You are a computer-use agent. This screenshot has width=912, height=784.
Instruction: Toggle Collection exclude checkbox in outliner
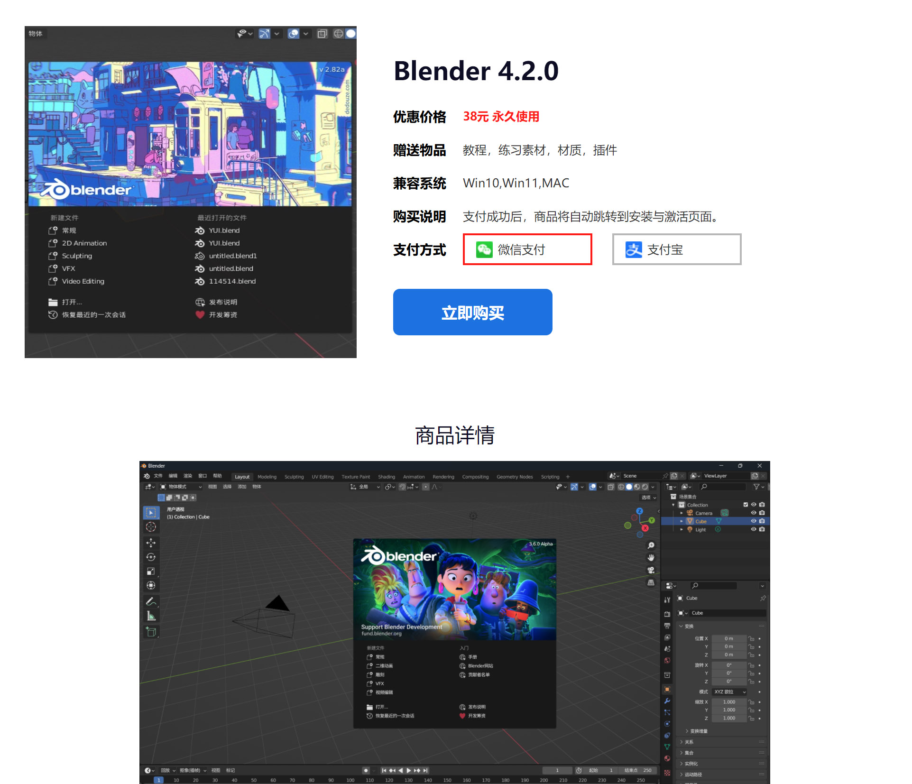pos(746,505)
